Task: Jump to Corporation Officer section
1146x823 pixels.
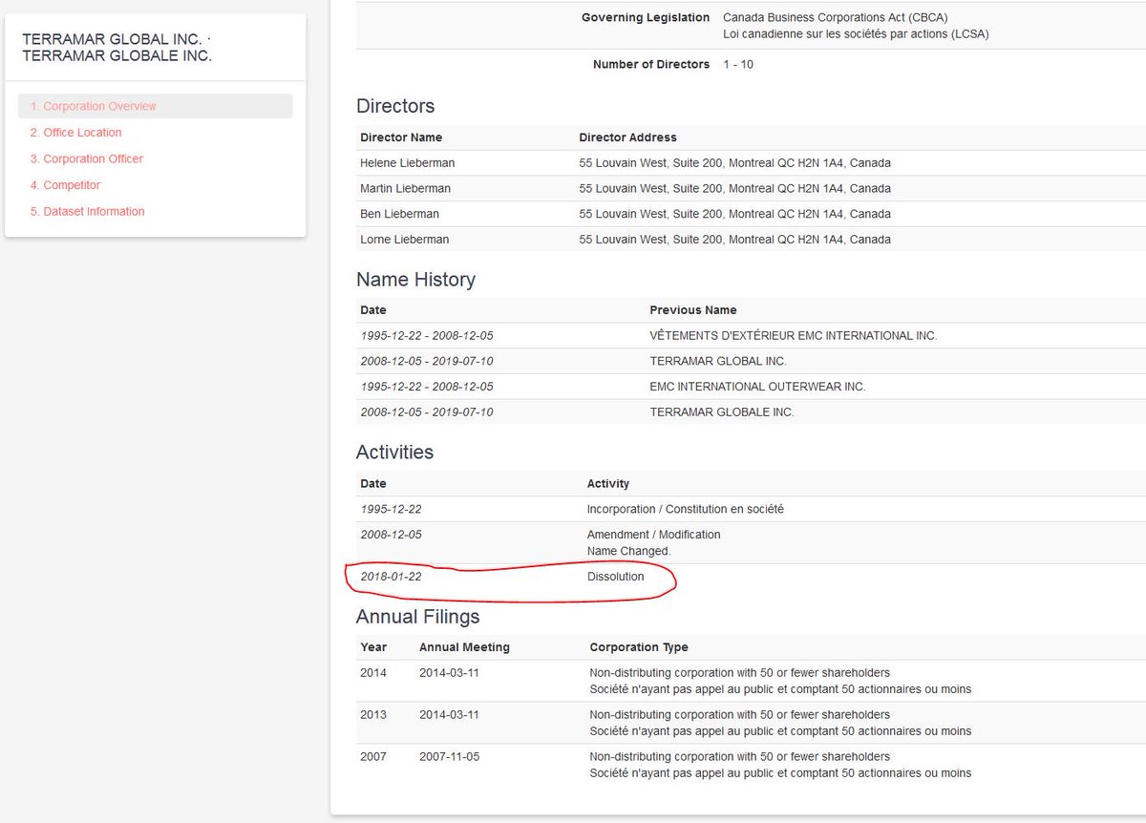Action: pos(86,158)
